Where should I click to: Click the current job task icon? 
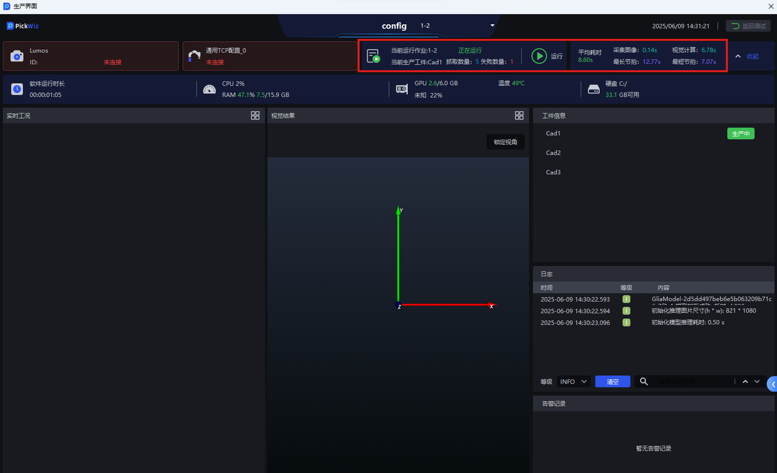[373, 56]
